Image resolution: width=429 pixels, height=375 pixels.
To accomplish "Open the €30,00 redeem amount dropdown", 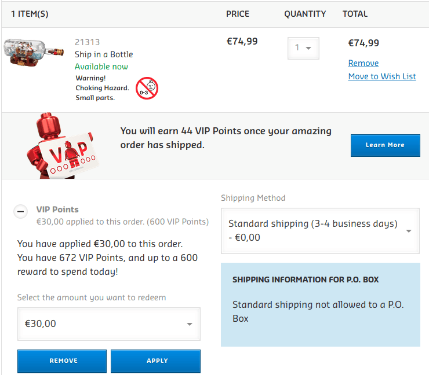I will 108,324.
